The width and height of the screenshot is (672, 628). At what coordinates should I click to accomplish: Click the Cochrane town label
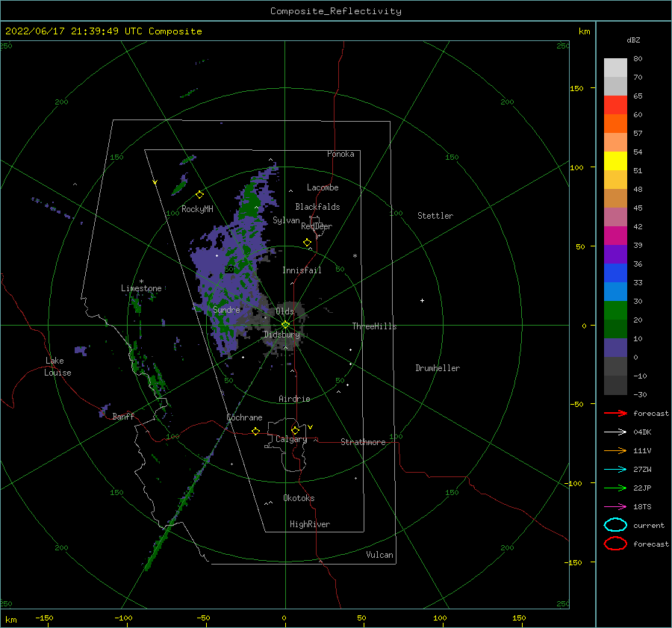point(244,417)
